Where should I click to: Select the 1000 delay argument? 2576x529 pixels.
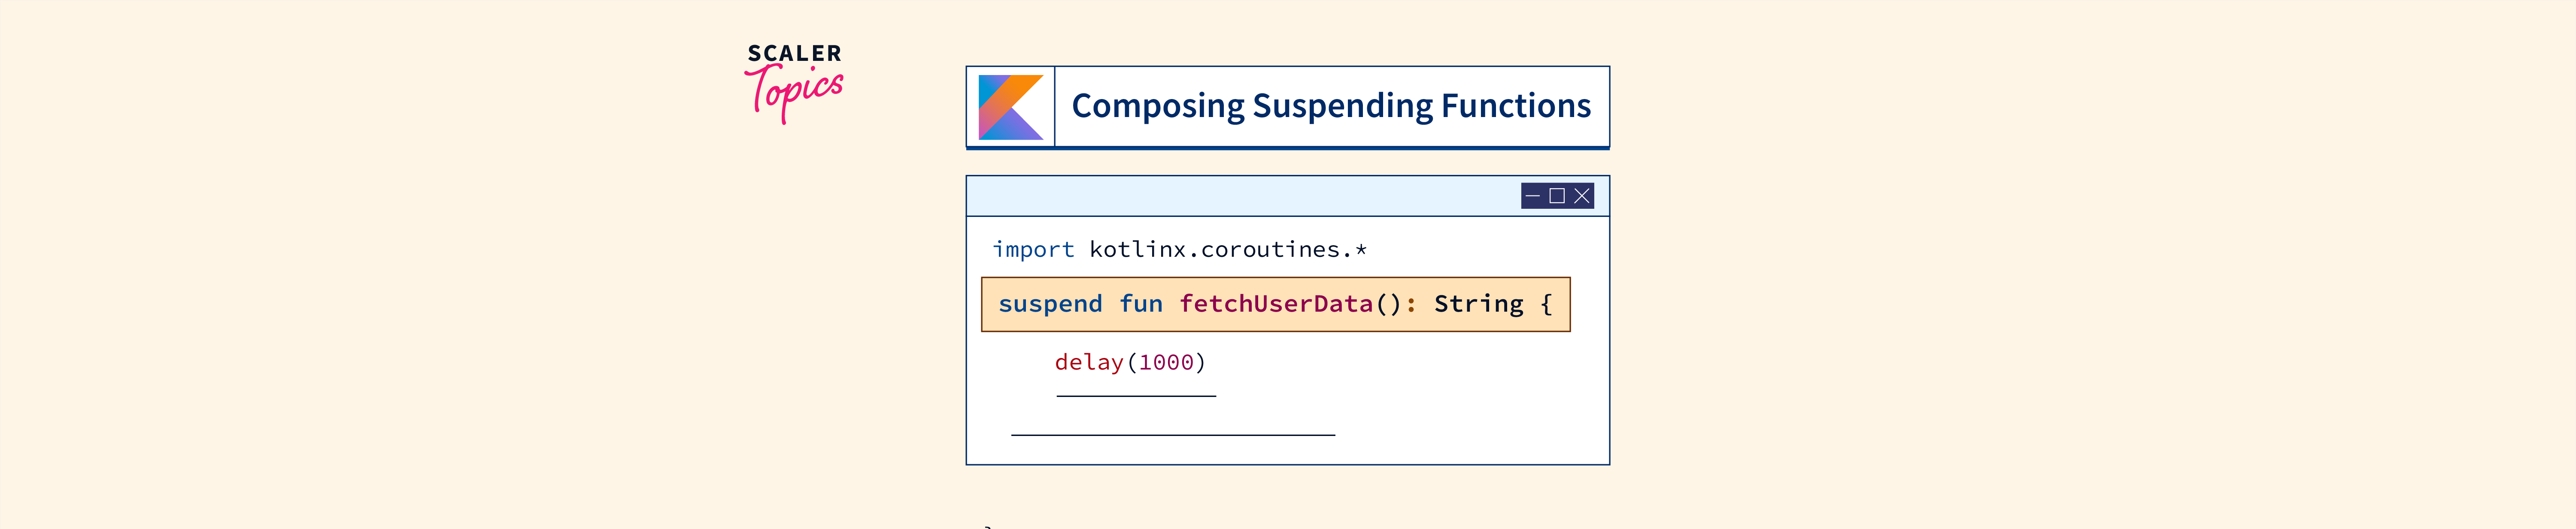click(1166, 362)
